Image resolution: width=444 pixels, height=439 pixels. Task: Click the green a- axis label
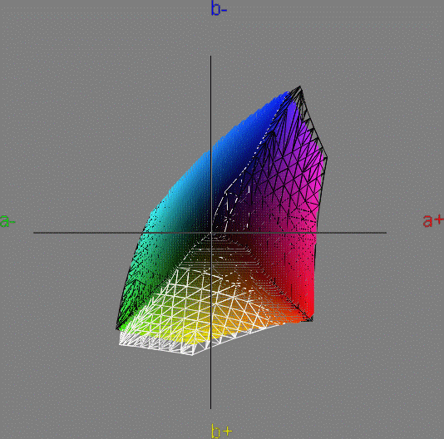point(7,221)
